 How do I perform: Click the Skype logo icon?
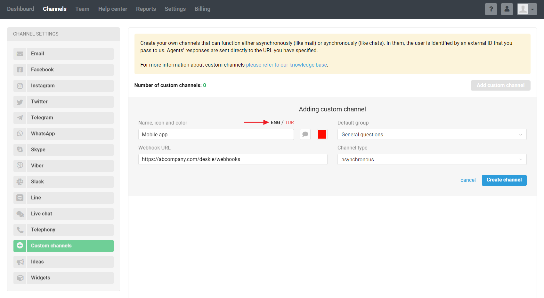(20, 150)
